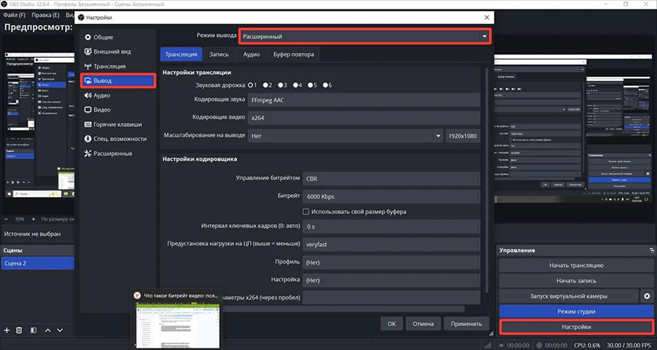
Task: Click the settings vertical scrollbar
Action: click(486, 180)
